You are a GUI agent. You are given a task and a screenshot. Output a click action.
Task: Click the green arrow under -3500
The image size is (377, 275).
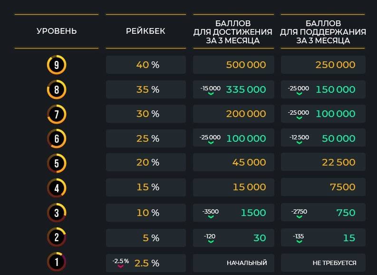[x=211, y=217]
